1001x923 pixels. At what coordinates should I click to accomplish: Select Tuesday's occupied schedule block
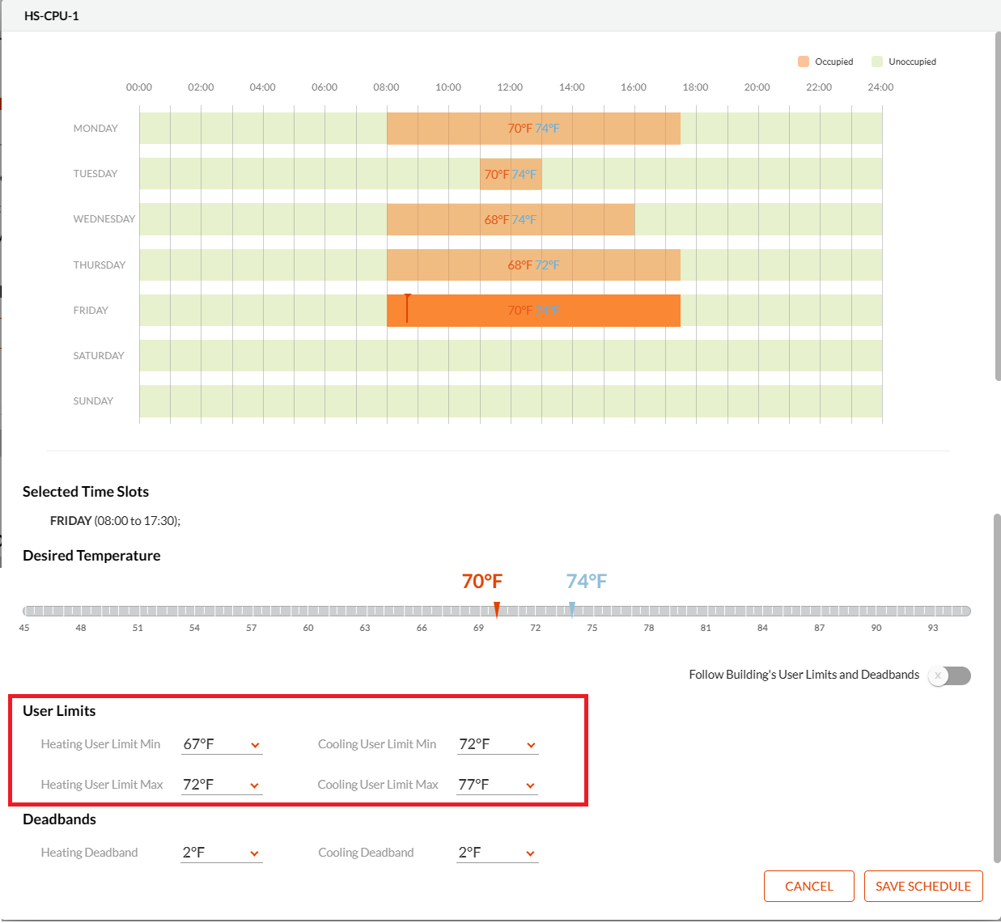(x=511, y=174)
